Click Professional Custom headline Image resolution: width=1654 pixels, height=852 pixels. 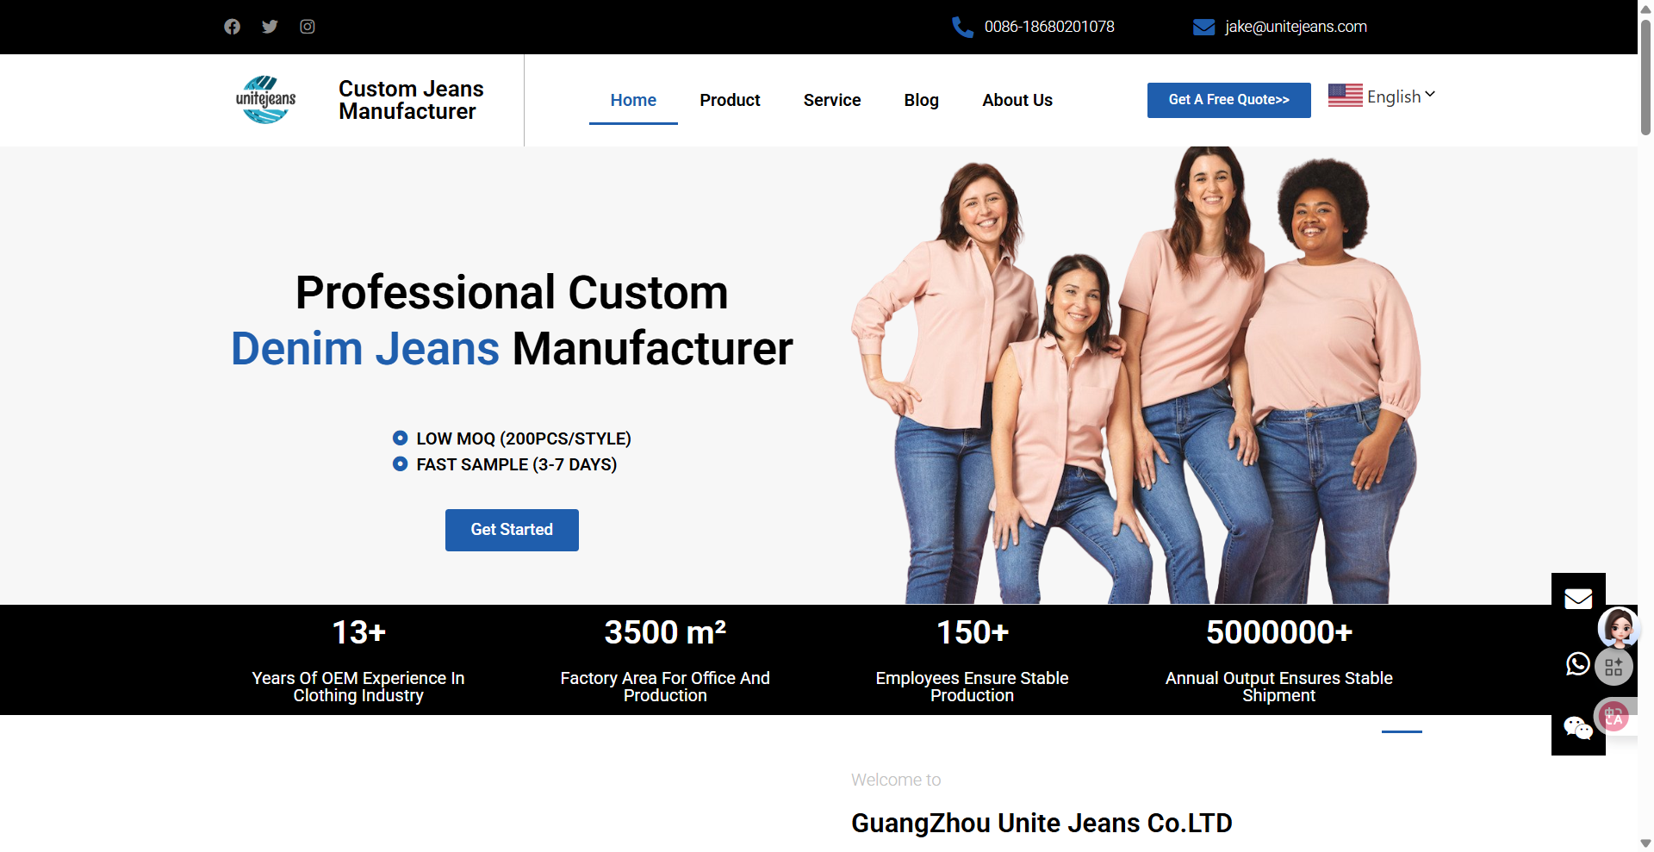point(512,292)
